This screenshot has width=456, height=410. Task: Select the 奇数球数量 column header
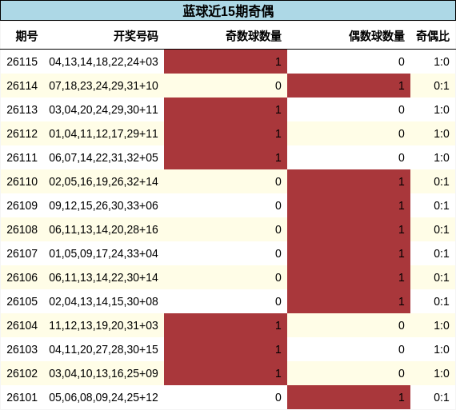(x=254, y=36)
